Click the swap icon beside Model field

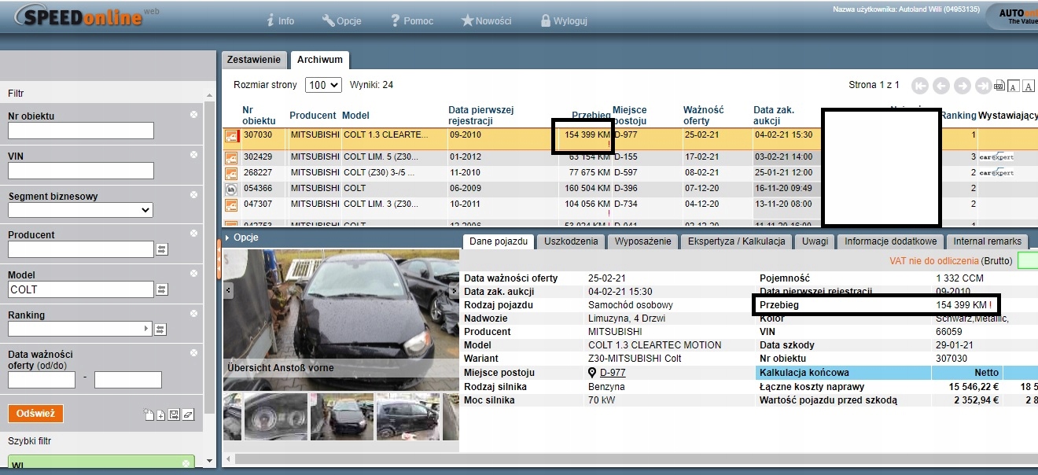[x=162, y=289]
